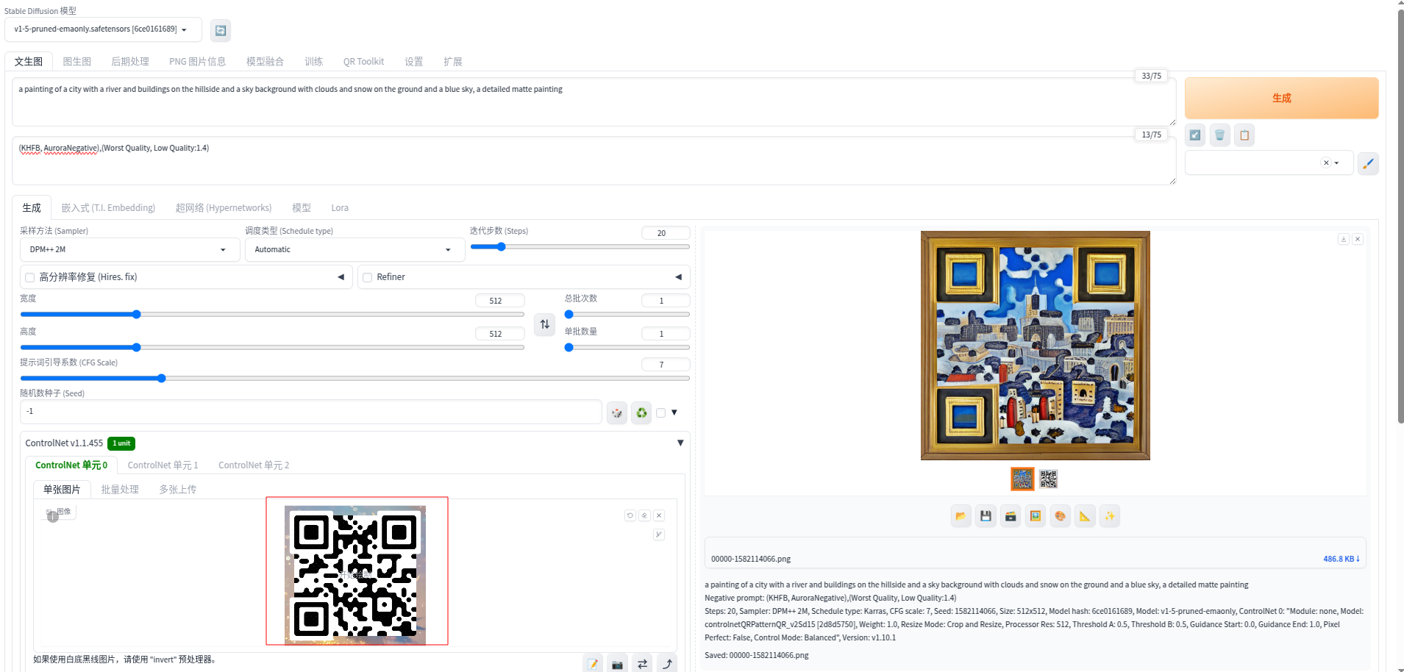Enable the Refiner checkbox
The width and height of the screenshot is (1404, 672).
(x=368, y=277)
